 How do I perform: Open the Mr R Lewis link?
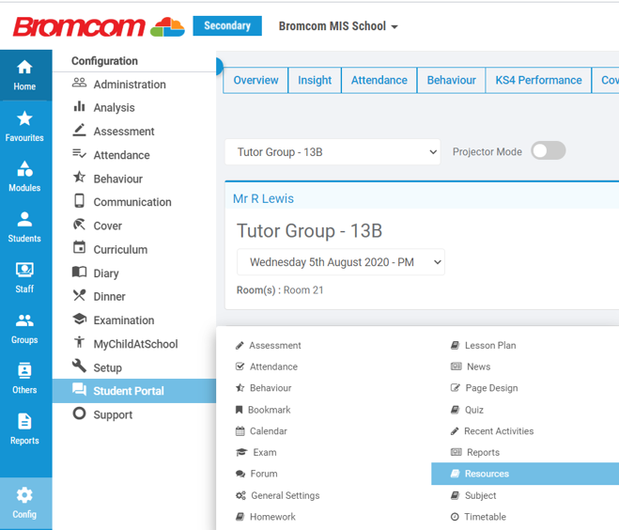pyautogui.click(x=263, y=198)
